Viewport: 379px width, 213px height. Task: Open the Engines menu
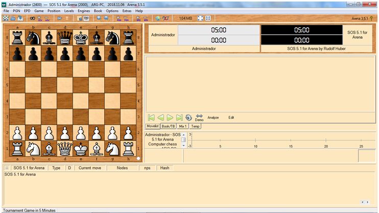[x=84, y=11]
